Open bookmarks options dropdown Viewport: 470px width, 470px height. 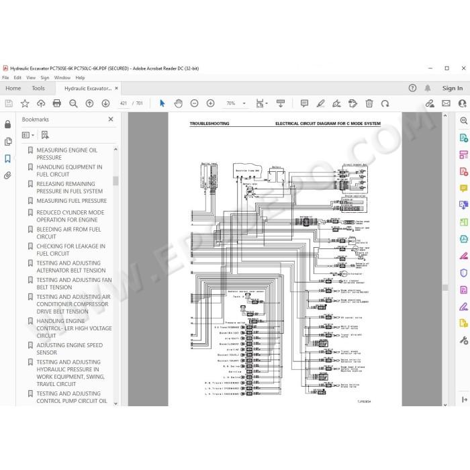(28, 135)
